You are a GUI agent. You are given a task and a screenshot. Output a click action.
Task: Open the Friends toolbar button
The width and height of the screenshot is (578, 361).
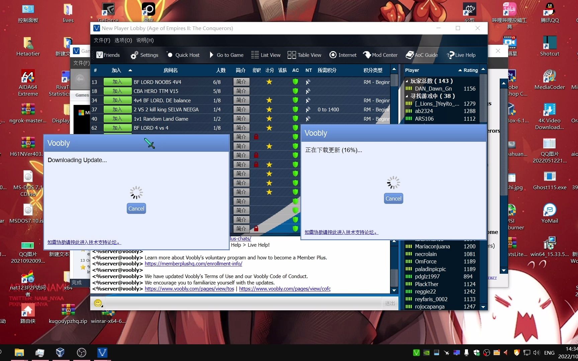pyautogui.click(x=108, y=55)
